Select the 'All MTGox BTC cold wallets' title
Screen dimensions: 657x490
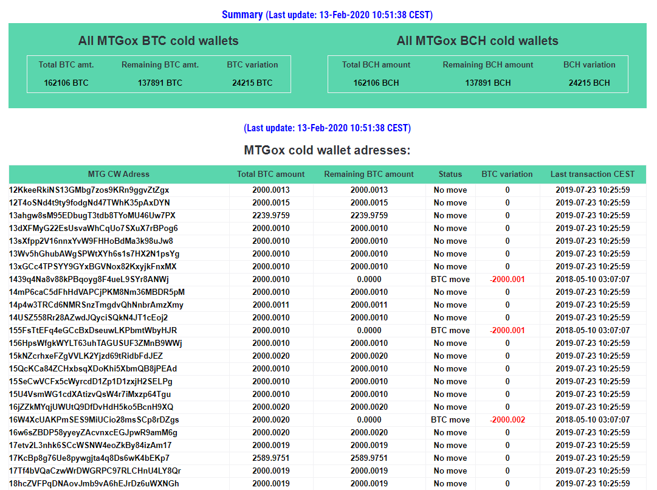click(x=159, y=41)
